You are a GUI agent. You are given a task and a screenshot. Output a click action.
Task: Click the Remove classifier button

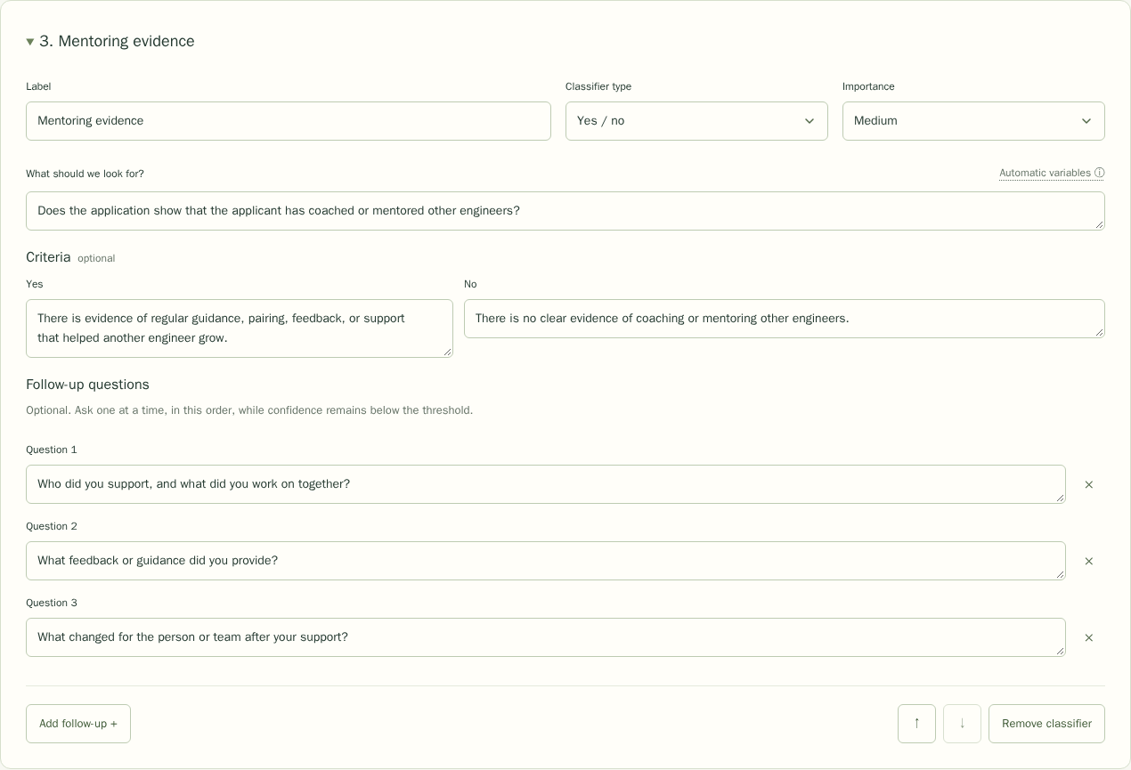(x=1046, y=724)
